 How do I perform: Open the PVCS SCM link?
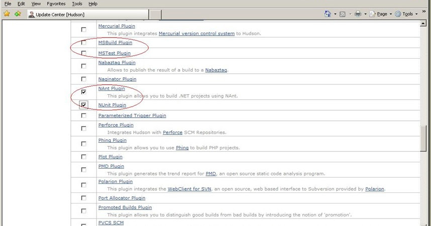[111, 222]
